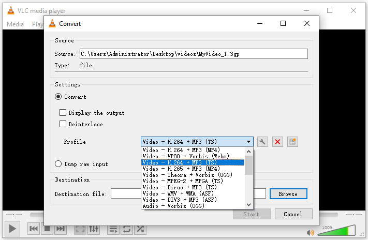Delete selected profile with red X icon
The height and width of the screenshot is (240, 368).
pyautogui.click(x=277, y=142)
